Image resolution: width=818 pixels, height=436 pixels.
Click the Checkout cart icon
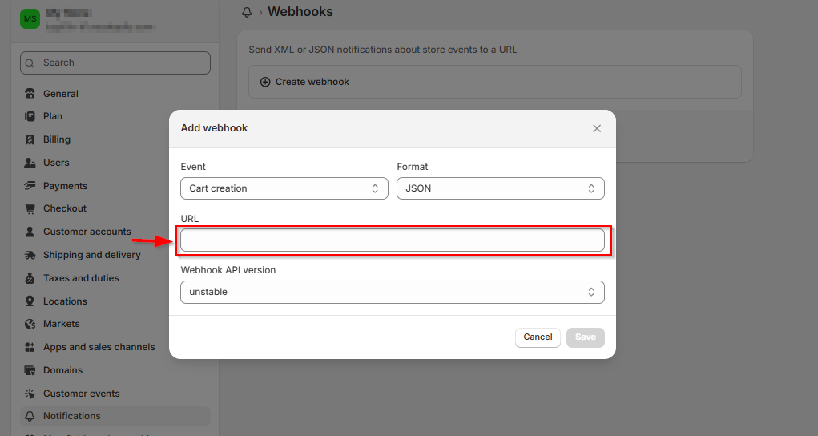coord(30,208)
